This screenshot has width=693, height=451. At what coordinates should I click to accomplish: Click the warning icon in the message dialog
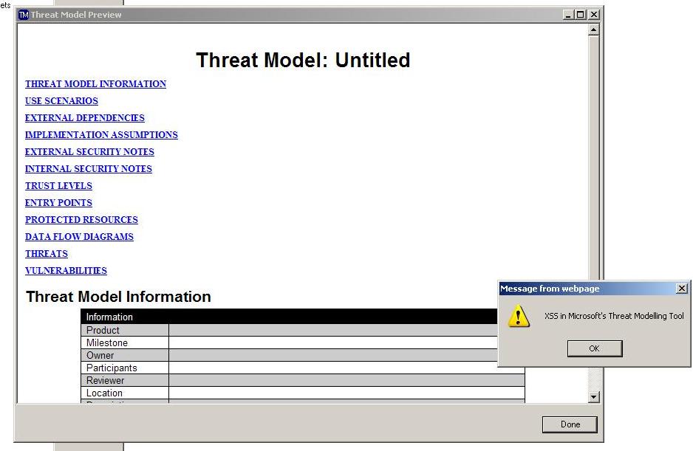[x=519, y=317]
